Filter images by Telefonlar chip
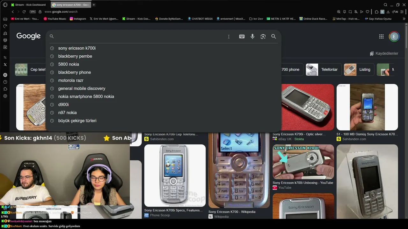The image size is (408, 229). tap(324, 70)
